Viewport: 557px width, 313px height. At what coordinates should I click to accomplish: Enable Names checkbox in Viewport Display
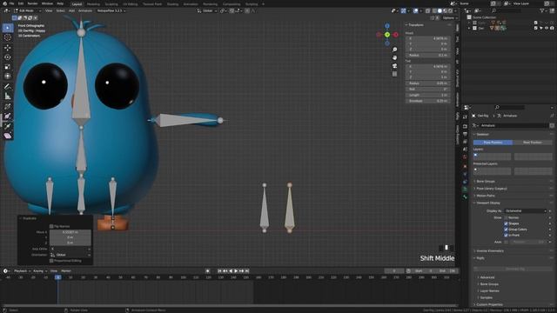(x=506, y=217)
